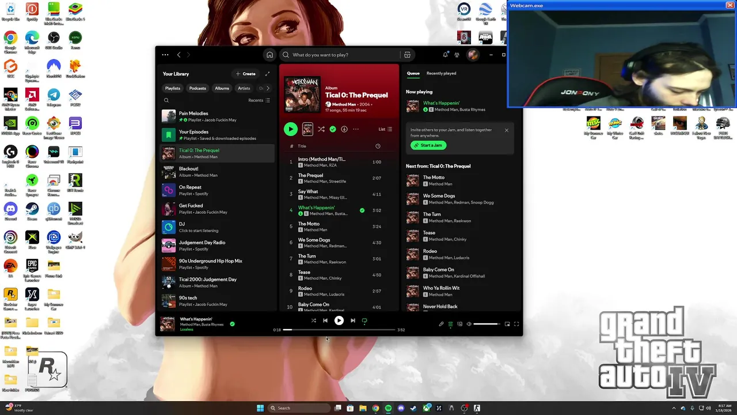Click the library search magnifier icon
This screenshot has height=415, width=737.
pyautogui.click(x=166, y=100)
